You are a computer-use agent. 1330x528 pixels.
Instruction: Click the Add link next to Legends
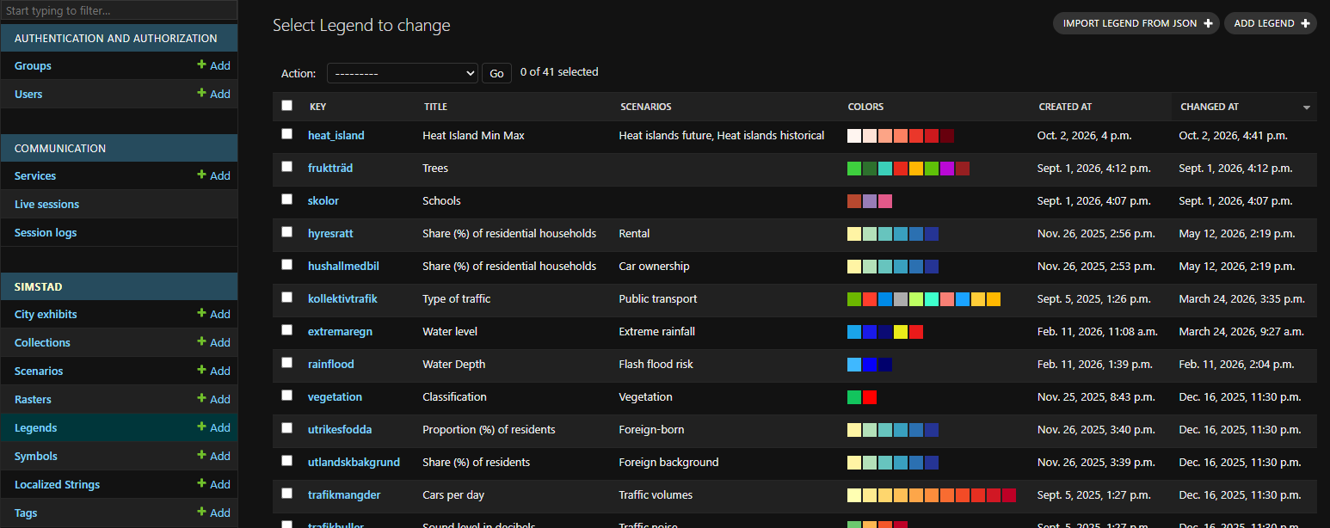point(213,427)
